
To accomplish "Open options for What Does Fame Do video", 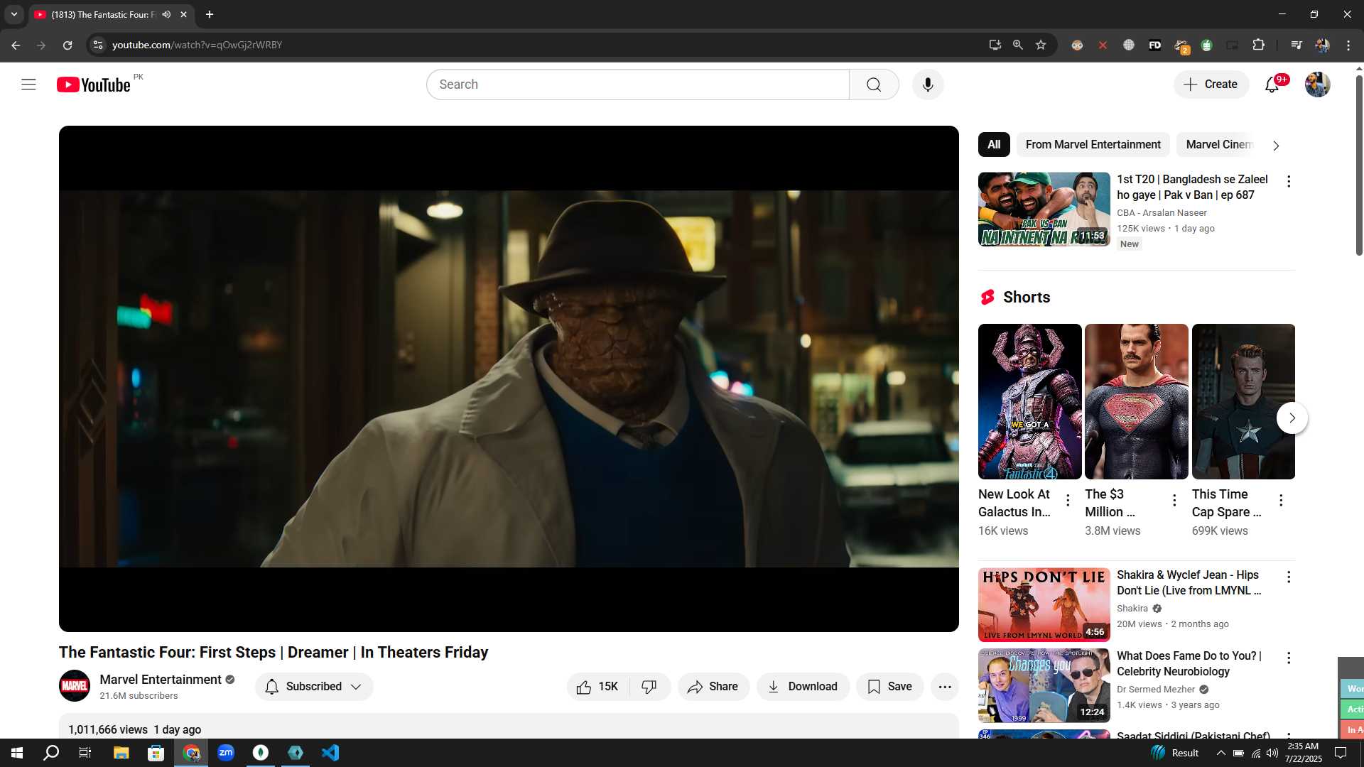I will click(x=1289, y=658).
